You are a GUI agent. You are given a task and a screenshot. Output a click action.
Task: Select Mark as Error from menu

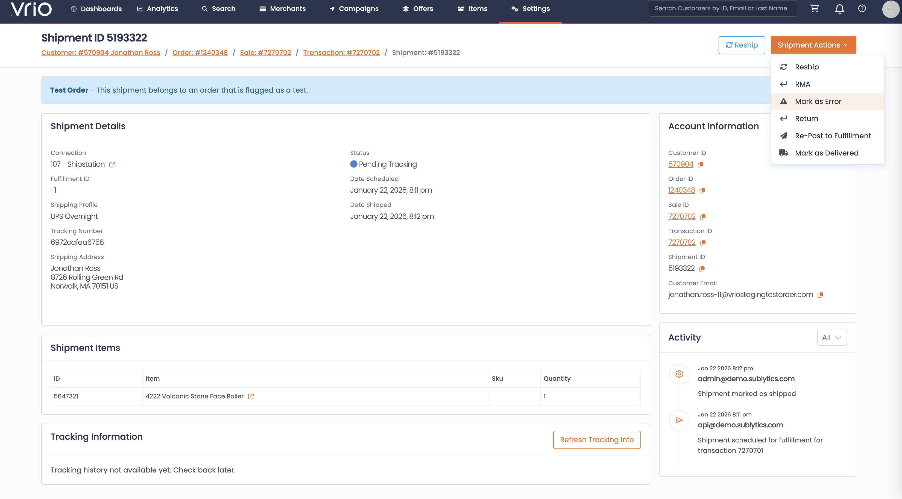[x=818, y=102]
